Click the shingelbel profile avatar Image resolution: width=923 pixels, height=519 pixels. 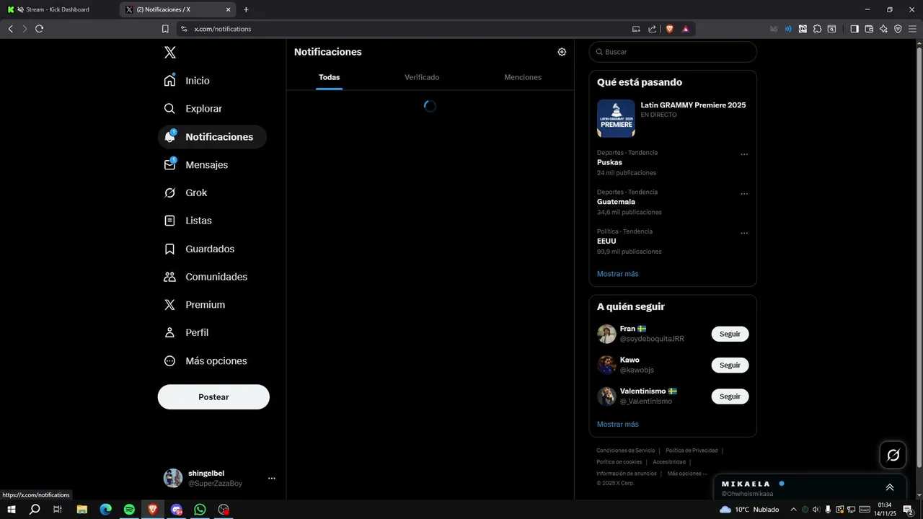tap(173, 478)
